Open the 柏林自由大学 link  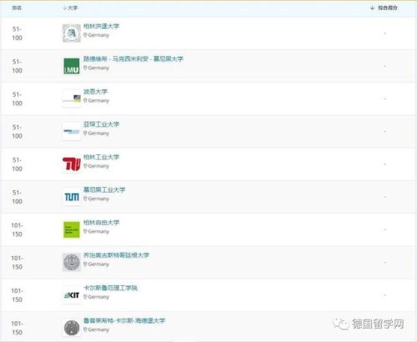click(x=102, y=223)
